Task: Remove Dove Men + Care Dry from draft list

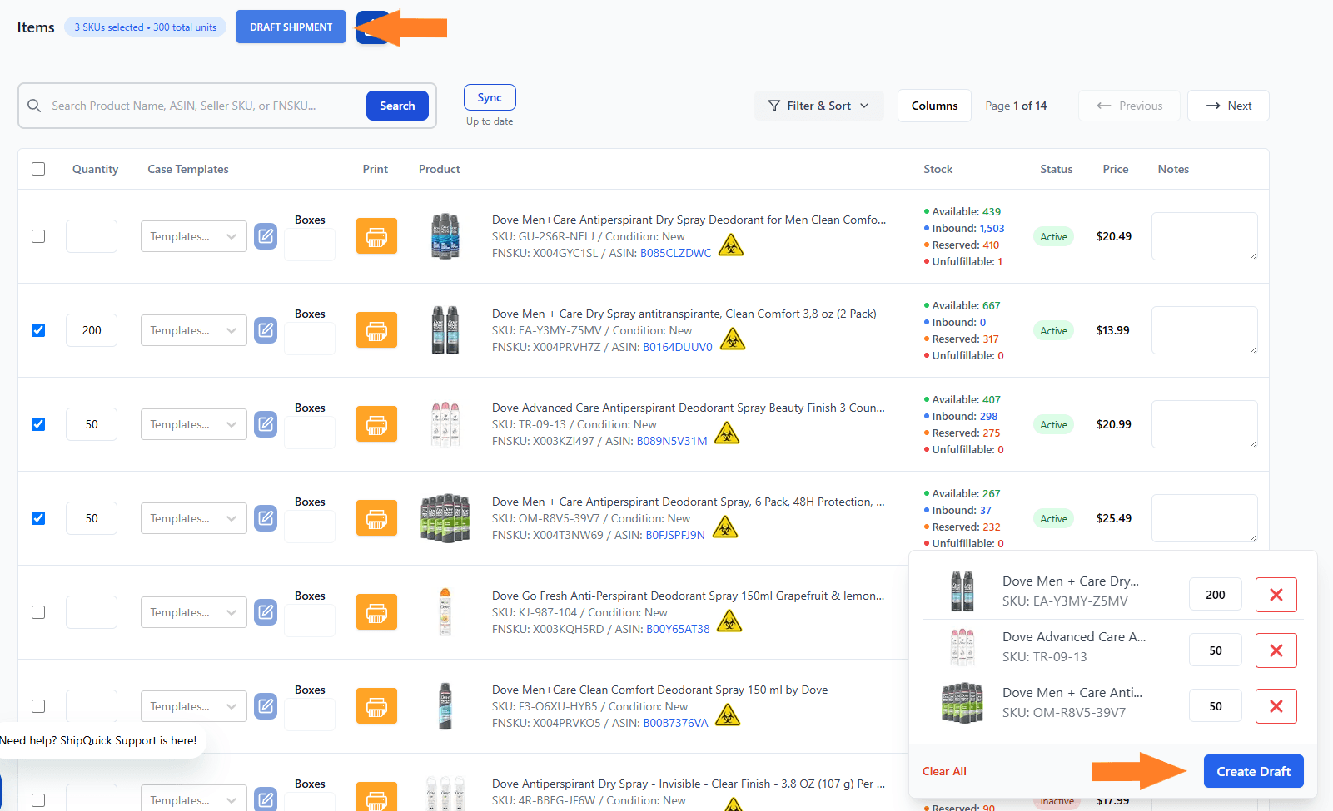Action: click(1276, 595)
